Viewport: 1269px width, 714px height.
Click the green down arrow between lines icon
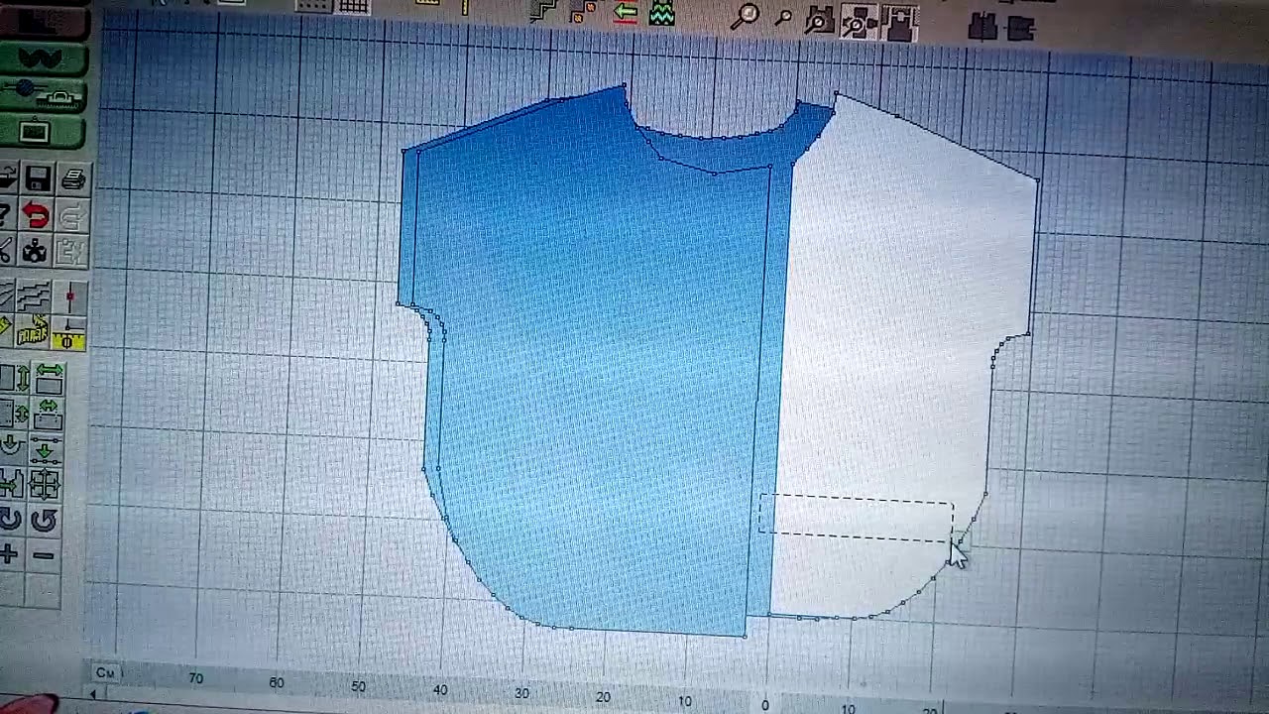click(x=45, y=449)
